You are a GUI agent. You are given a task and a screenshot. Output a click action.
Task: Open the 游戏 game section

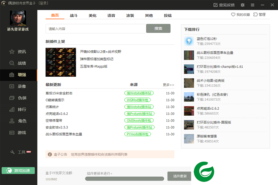click(18, 133)
